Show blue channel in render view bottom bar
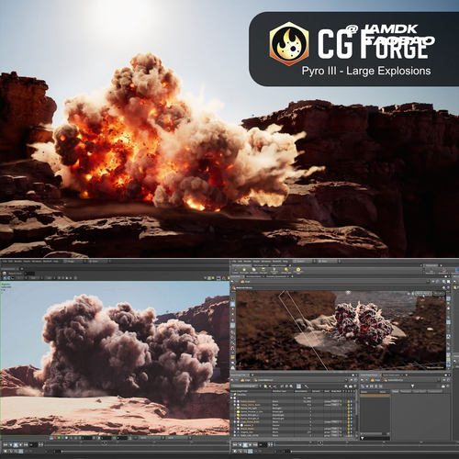Image resolution: width=459 pixels, height=459 pixels. coord(62,438)
